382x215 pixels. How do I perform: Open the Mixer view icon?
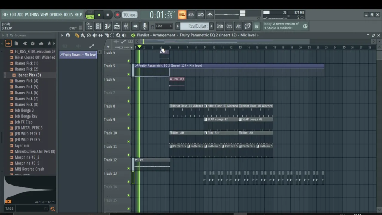126,26
